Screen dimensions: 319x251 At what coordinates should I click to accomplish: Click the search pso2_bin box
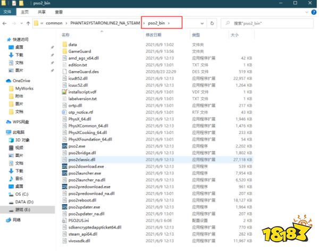tap(267, 23)
